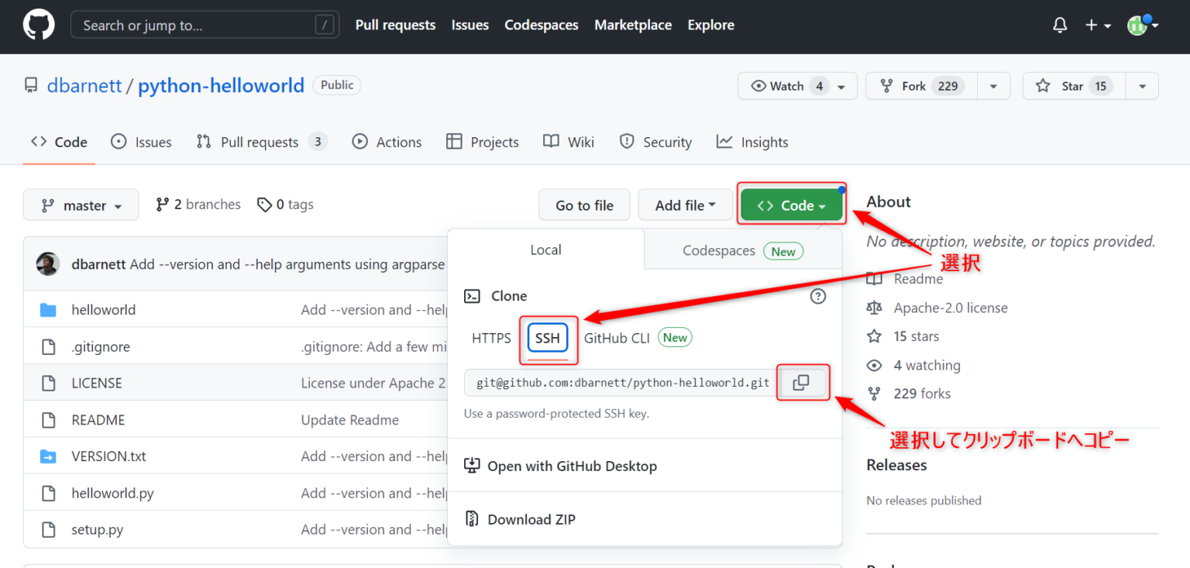1190x568 pixels.
Task: Open the helloworld folder
Action: 103,310
